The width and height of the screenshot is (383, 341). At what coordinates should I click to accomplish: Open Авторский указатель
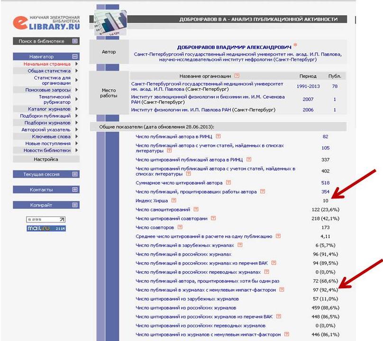click(x=46, y=130)
